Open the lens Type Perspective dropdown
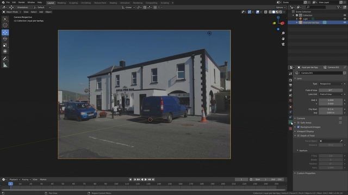 [x=331, y=84]
